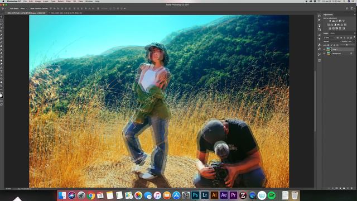Toggle Show Transform Controls checkbox
This screenshot has width=357, height=201.
(29, 8)
